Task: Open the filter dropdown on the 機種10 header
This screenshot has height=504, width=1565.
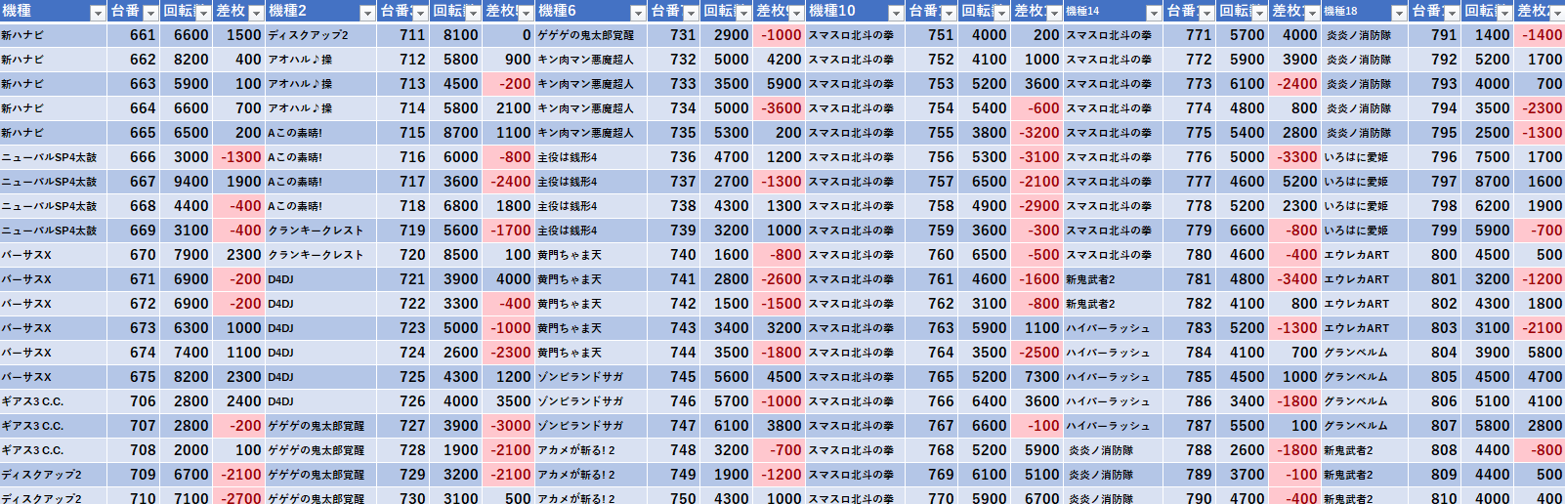Action: 896,13
